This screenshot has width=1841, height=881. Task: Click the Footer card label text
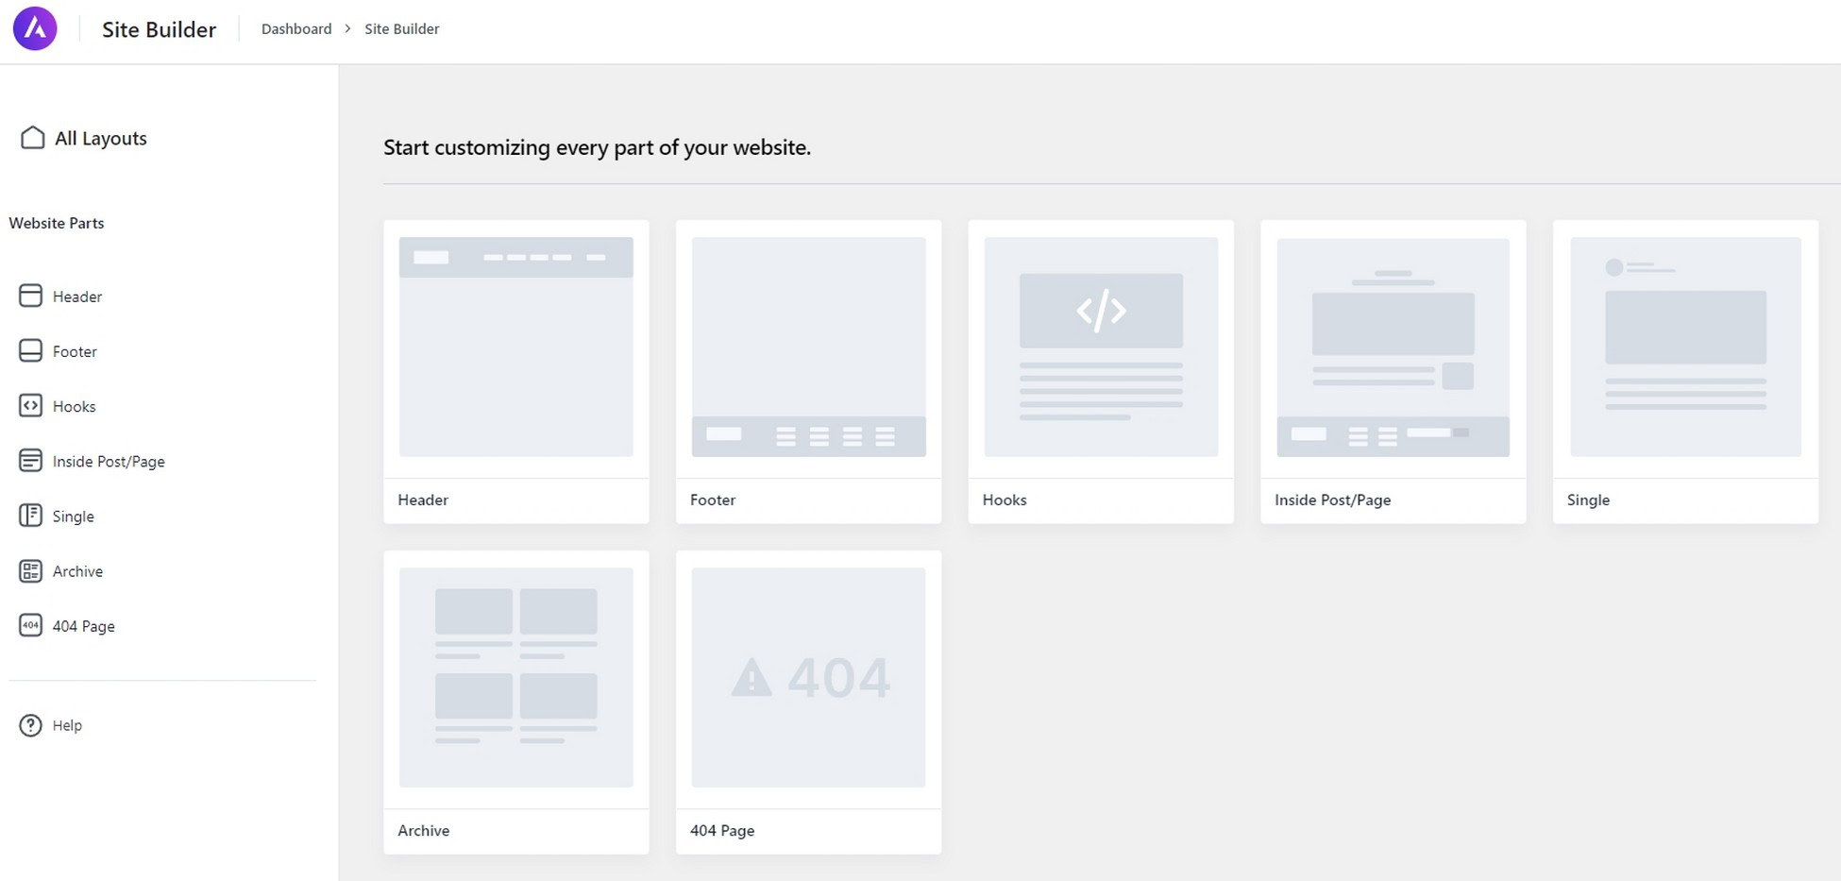coord(713,500)
